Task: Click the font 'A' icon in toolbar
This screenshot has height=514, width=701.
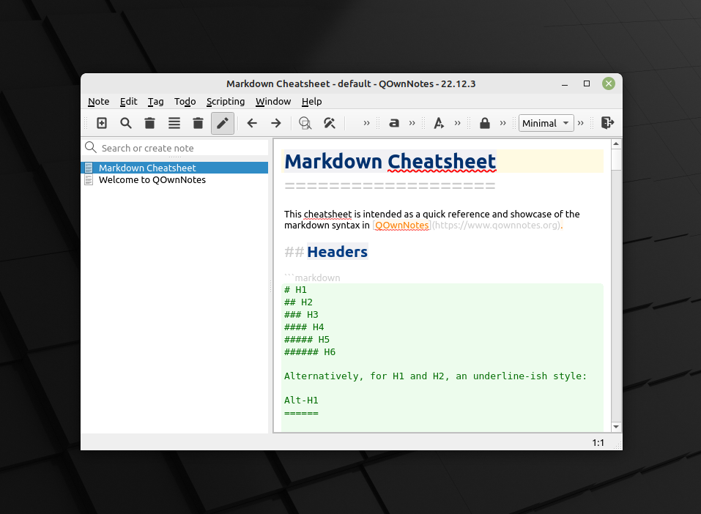Action: coord(439,123)
